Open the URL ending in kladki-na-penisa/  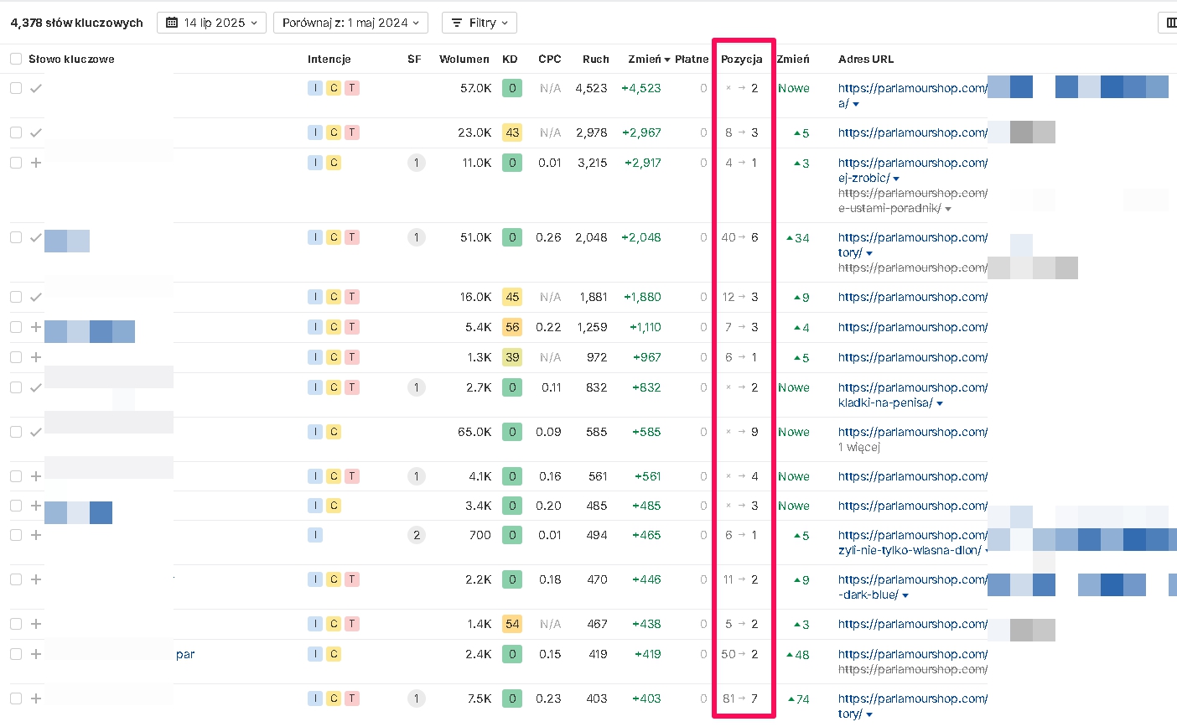(x=885, y=402)
